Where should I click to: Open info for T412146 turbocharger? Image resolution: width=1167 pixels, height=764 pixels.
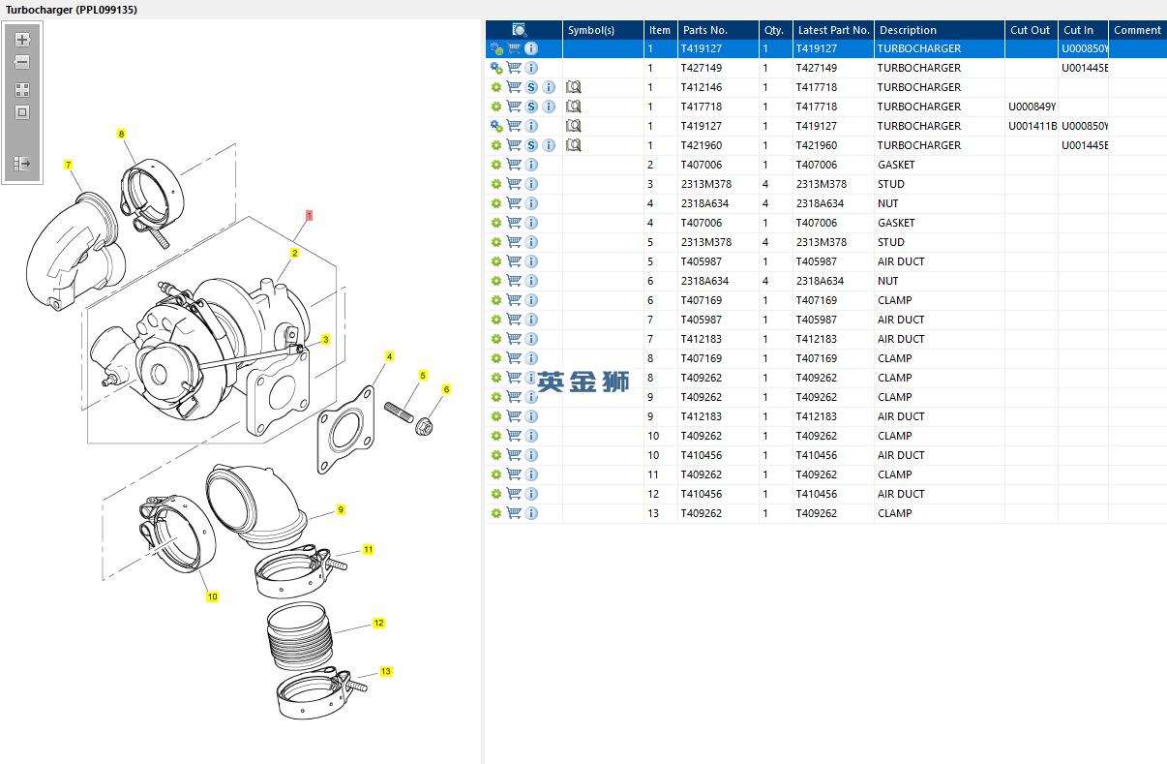pyautogui.click(x=549, y=87)
